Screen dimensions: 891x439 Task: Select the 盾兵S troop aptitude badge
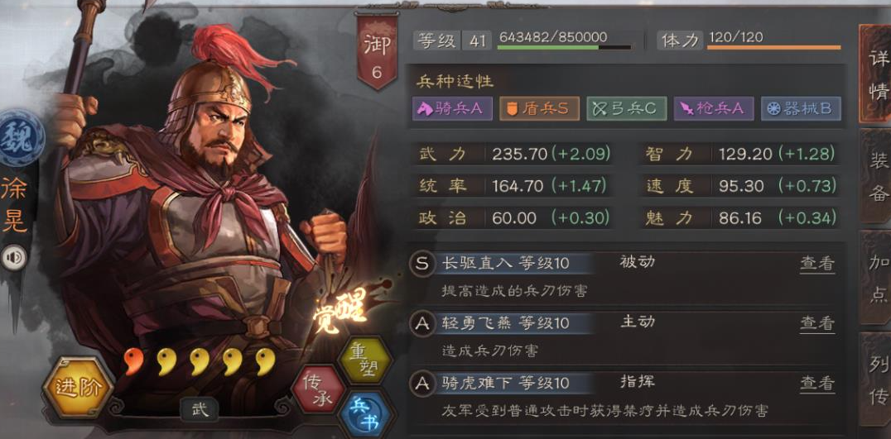click(x=539, y=109)
